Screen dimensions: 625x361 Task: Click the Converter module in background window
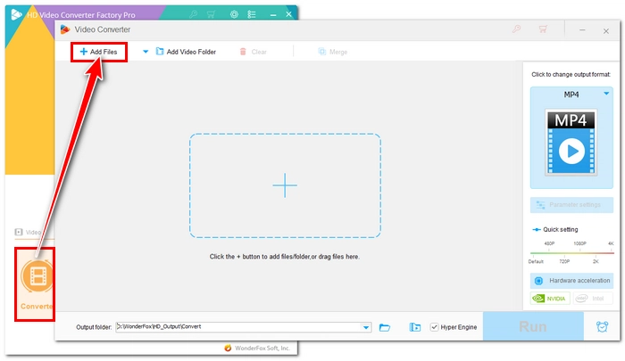pyautogui.click(x=35, y=284)
